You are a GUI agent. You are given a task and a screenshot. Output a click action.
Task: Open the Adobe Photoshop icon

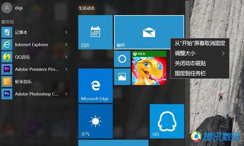pyautogui.click(x=7, y=94)
